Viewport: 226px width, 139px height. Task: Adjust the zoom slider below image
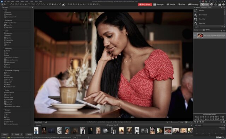coord(175,122)
